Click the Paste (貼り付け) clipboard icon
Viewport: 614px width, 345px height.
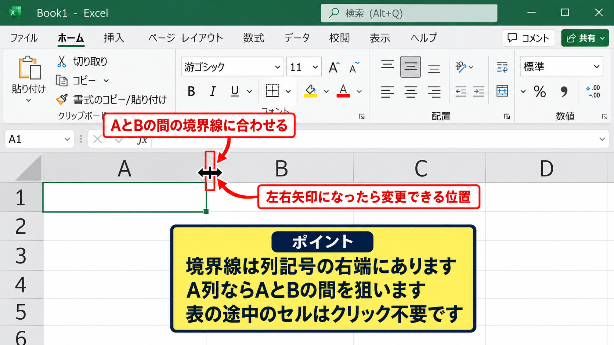pos(29,68)
